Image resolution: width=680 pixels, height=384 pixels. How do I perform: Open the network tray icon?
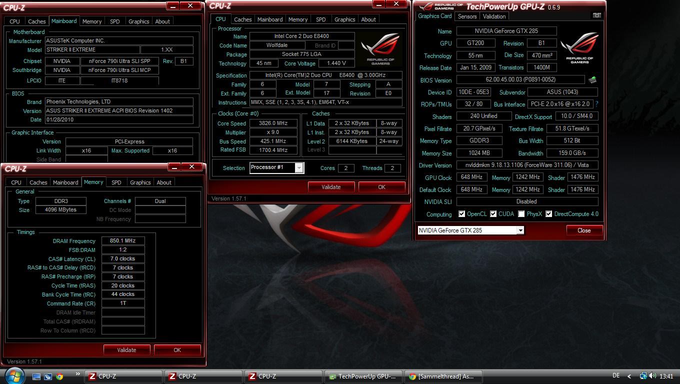point(643,376)
